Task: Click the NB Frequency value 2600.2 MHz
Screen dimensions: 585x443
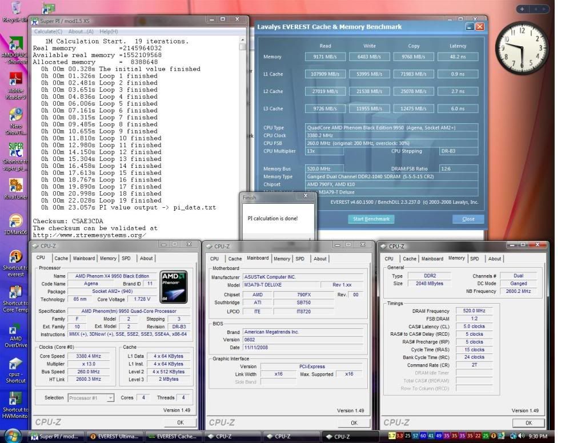Action: (x=518, y=291)
